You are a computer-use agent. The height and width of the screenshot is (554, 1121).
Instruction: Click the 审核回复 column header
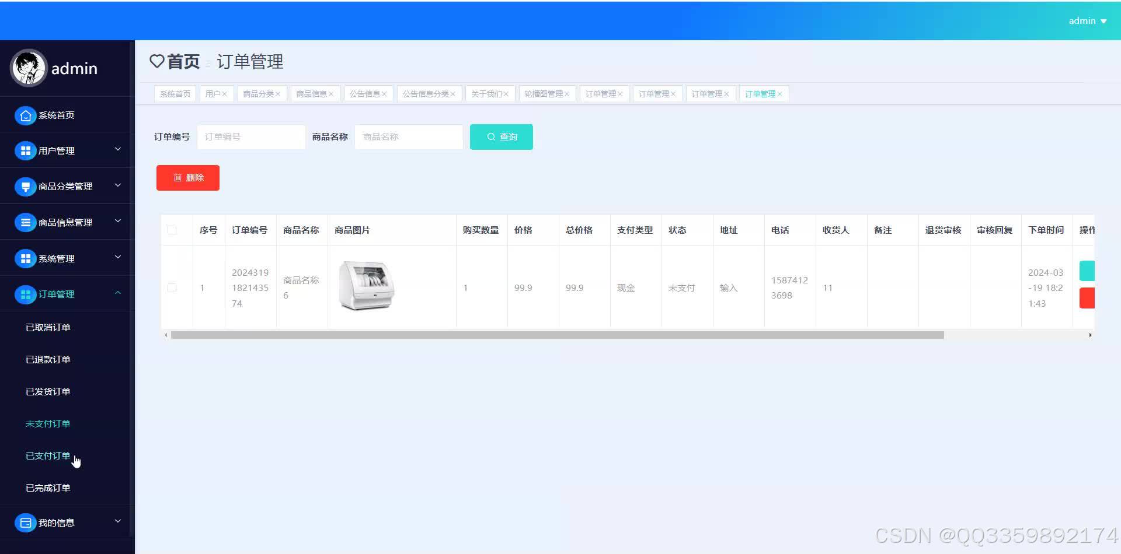click(995, 230)
